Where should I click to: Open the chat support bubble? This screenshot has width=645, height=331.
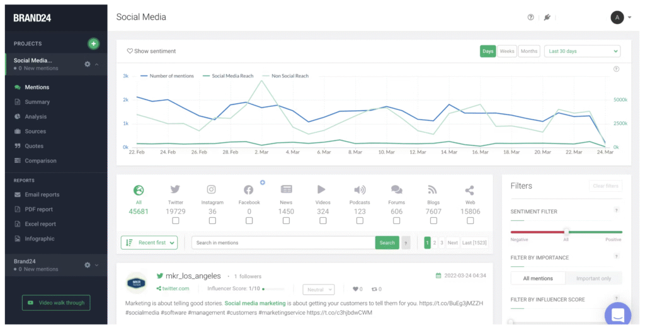click(x=618, y=315)
